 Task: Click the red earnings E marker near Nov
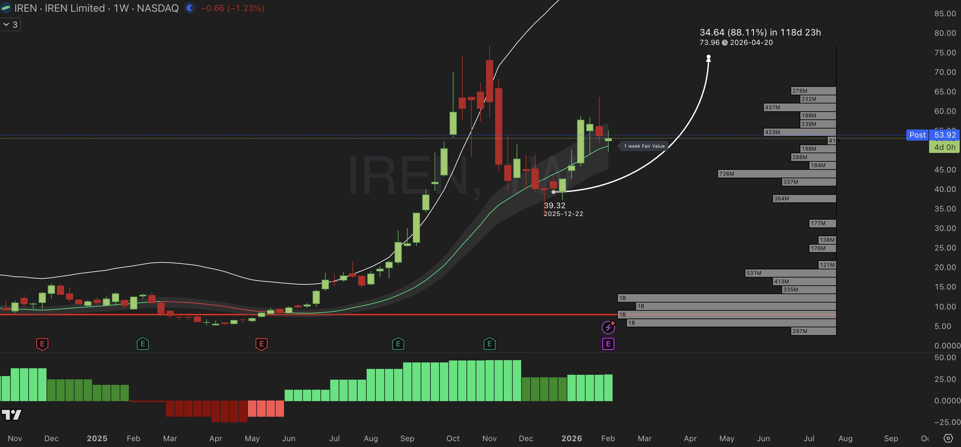(x=42, y=344)
